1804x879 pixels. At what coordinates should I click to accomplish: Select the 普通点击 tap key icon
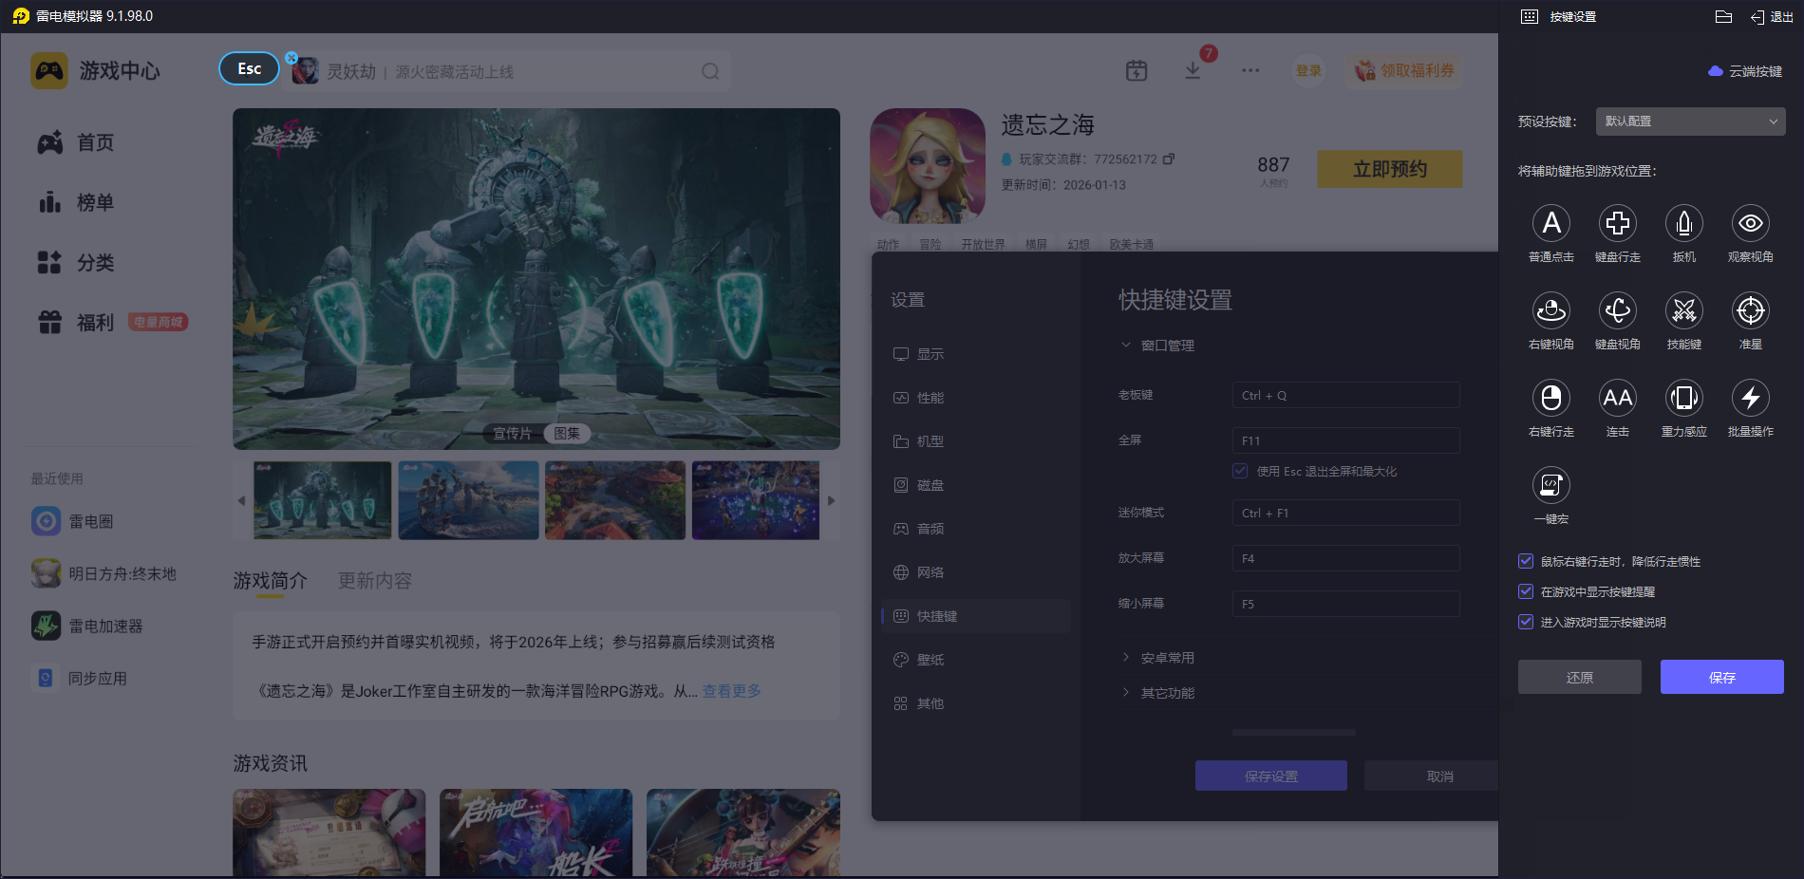coord(1551,224)
